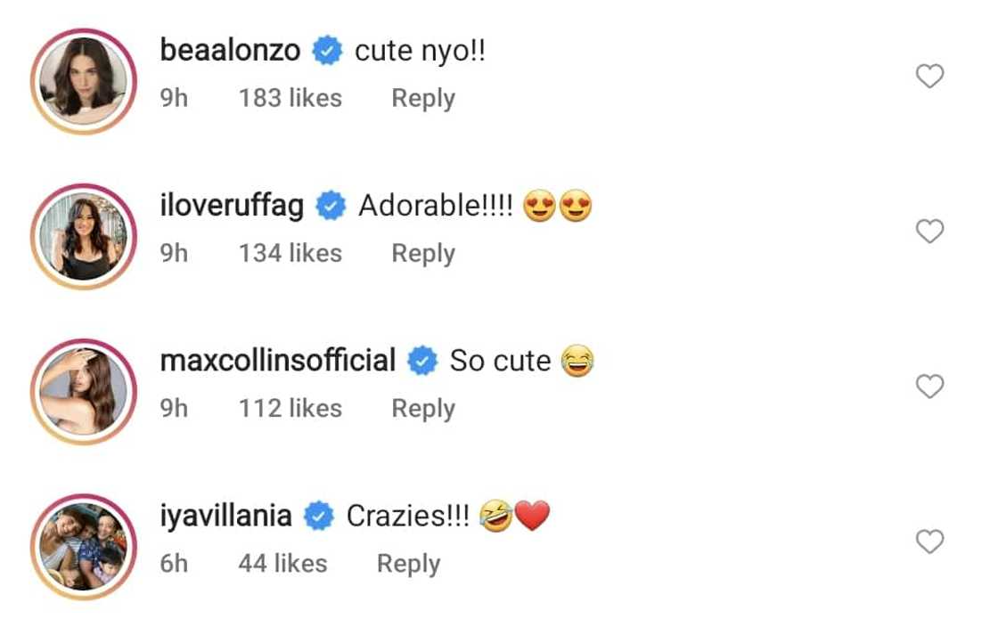Like maxcollinsofficial's comment via heart icon

point(929,387)
